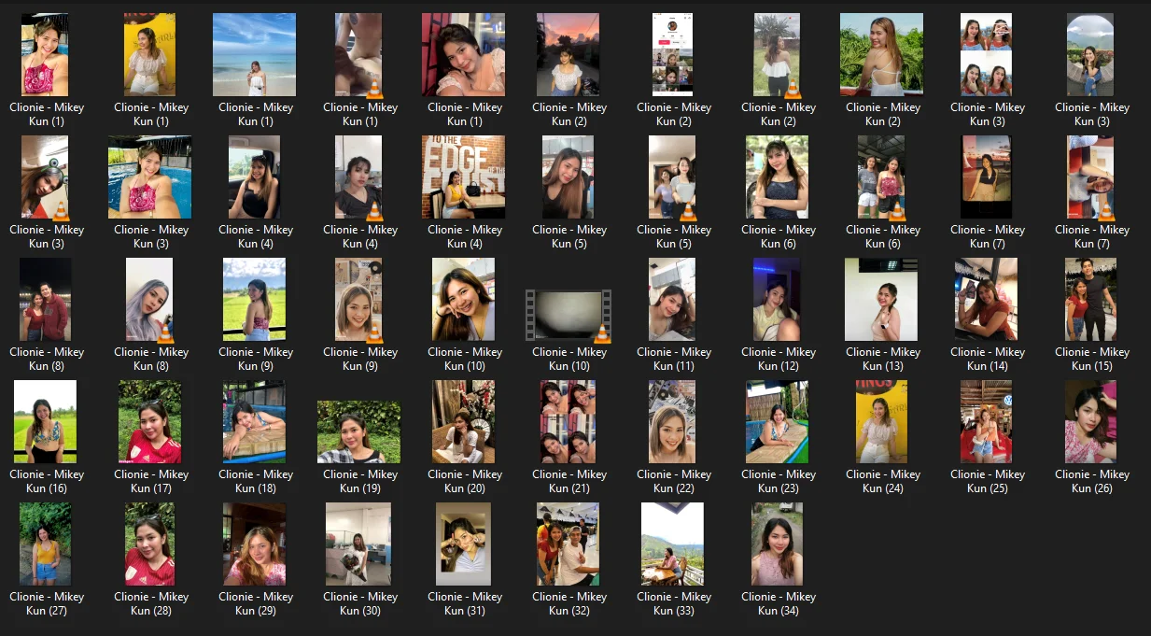Select the beach photo named Kun (1)
The width and height of the screenshot is (1151, 636).
click(x=255, y=55)
